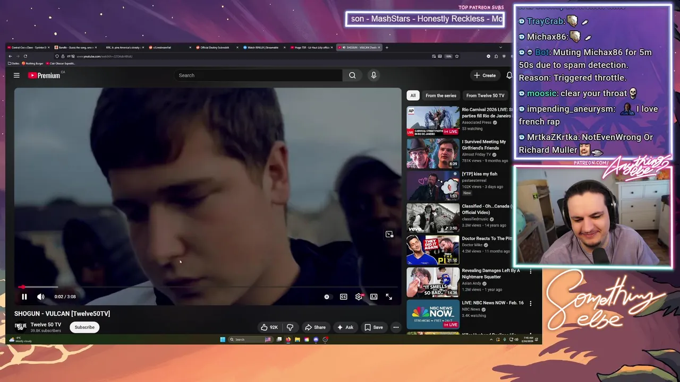This screenshot has width=680, height=382.
Task: Click the Windows taskbar Search box
Action: coord(251,340)
